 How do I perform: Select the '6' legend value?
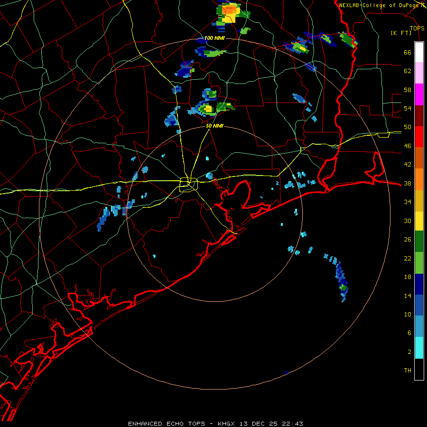[409, 333]
